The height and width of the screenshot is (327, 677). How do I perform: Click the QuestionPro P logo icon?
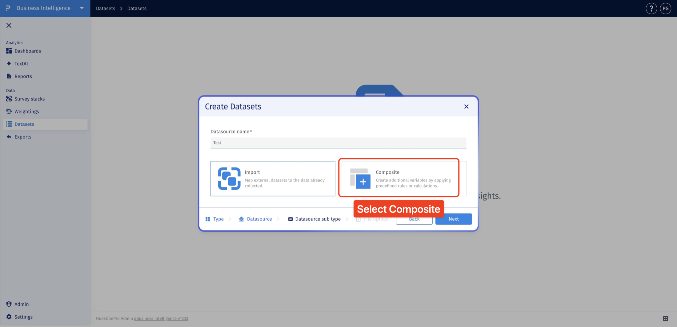point(8,8)
